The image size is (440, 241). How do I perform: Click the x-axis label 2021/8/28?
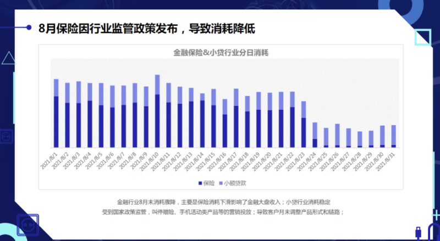click(351, 162)
